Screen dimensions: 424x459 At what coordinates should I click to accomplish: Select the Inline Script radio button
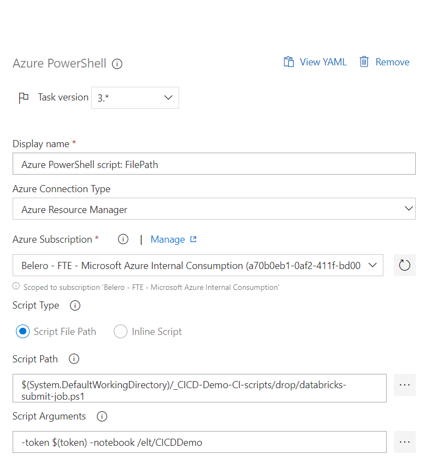(120, 332)
